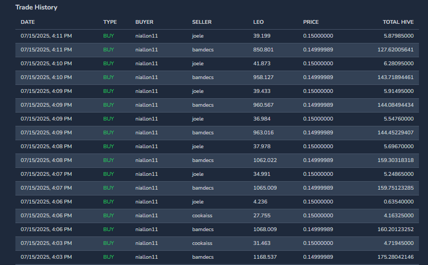The height and width of the screenshot is (265, 428).
Task: Select LEO amount 1068.009
Action: pos(265,229)
